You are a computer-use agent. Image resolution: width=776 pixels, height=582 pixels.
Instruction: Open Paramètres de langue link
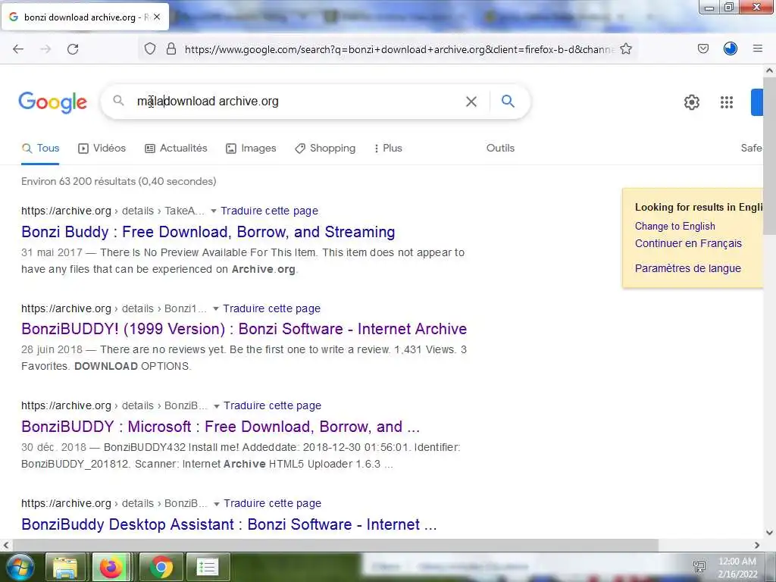point(688,268)
